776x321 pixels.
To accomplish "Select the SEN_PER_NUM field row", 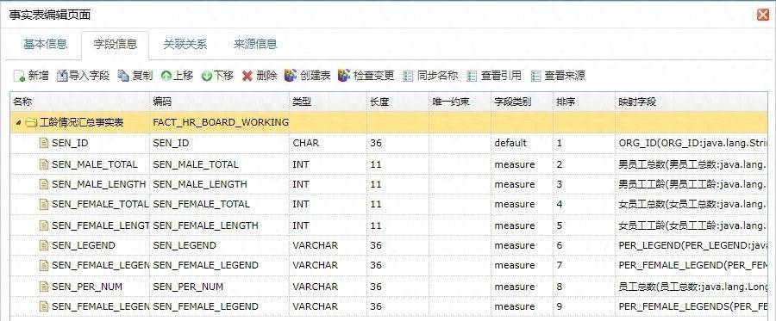I will 388,287.
